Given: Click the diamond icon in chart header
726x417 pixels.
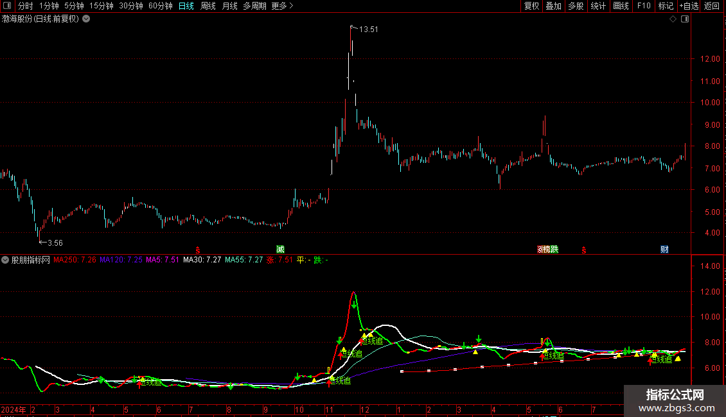Looking at the screenshot, I should click(x=673, y=19).
